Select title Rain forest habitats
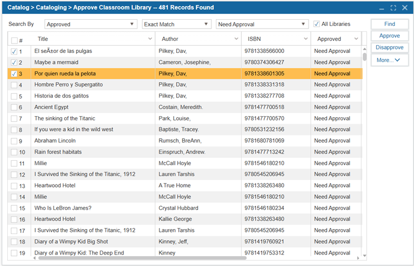414x266 pixels. coord(58,152)
